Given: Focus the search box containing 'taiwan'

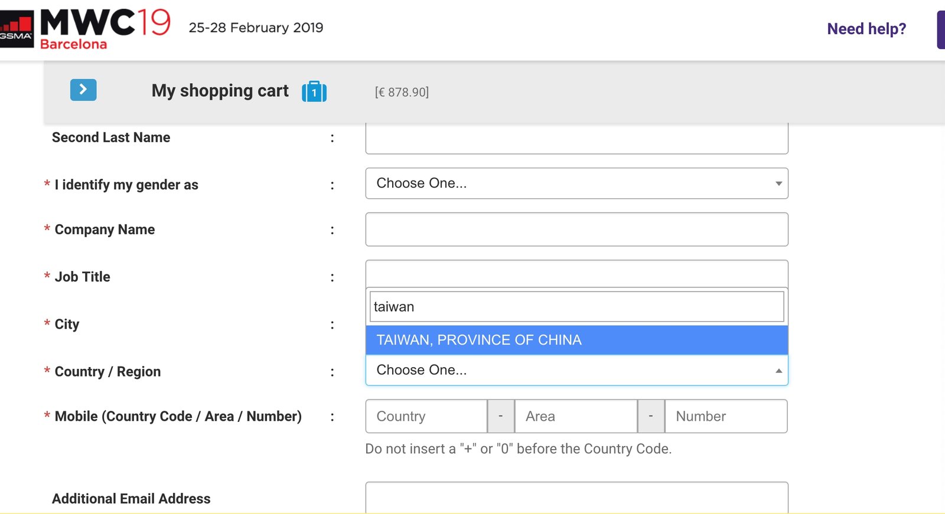Looking at the screenshot, I should [x=576, y=307].
